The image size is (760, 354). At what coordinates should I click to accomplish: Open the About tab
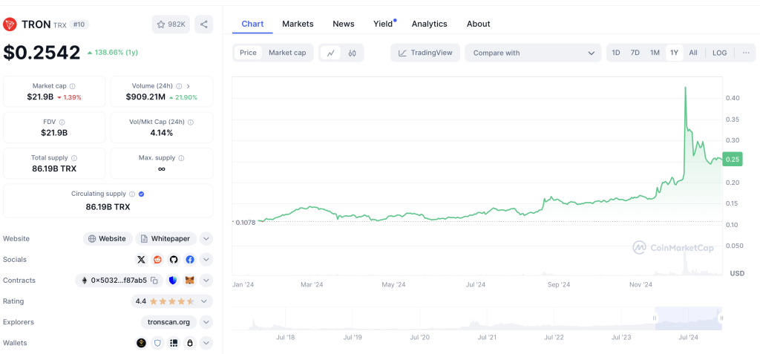click(x=479, y=24)
